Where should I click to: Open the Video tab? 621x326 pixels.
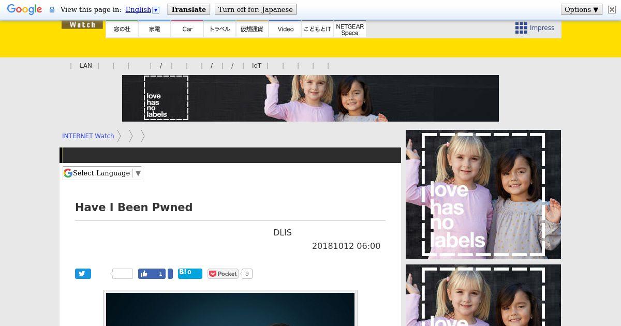(285, 29)
